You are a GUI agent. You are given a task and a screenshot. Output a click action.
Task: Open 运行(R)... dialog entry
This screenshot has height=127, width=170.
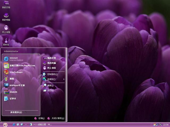pos(51,90)
